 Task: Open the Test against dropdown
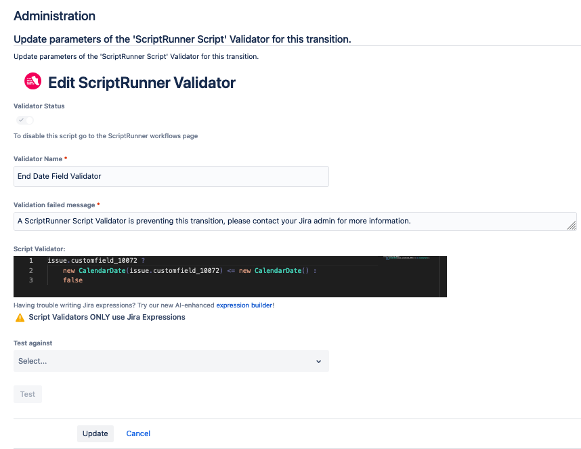point(171,361)
